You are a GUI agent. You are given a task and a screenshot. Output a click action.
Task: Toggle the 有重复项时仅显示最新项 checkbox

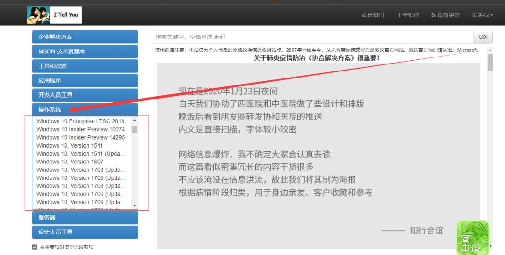point(35,247)
